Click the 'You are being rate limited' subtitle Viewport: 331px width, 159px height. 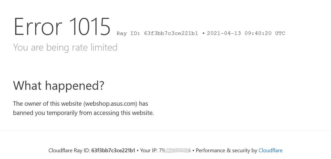(65, 47)
